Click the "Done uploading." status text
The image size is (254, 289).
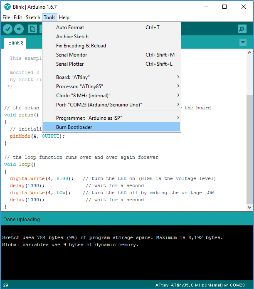pyautogui.click(x=22, y=219)
